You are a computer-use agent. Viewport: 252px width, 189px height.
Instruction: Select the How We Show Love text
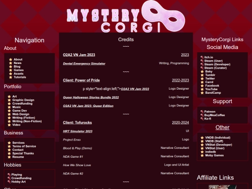click(77, 165)
